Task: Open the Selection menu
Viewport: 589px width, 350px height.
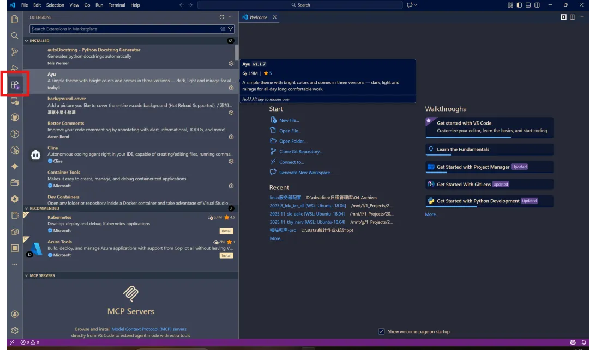Action: pos(55,5)
